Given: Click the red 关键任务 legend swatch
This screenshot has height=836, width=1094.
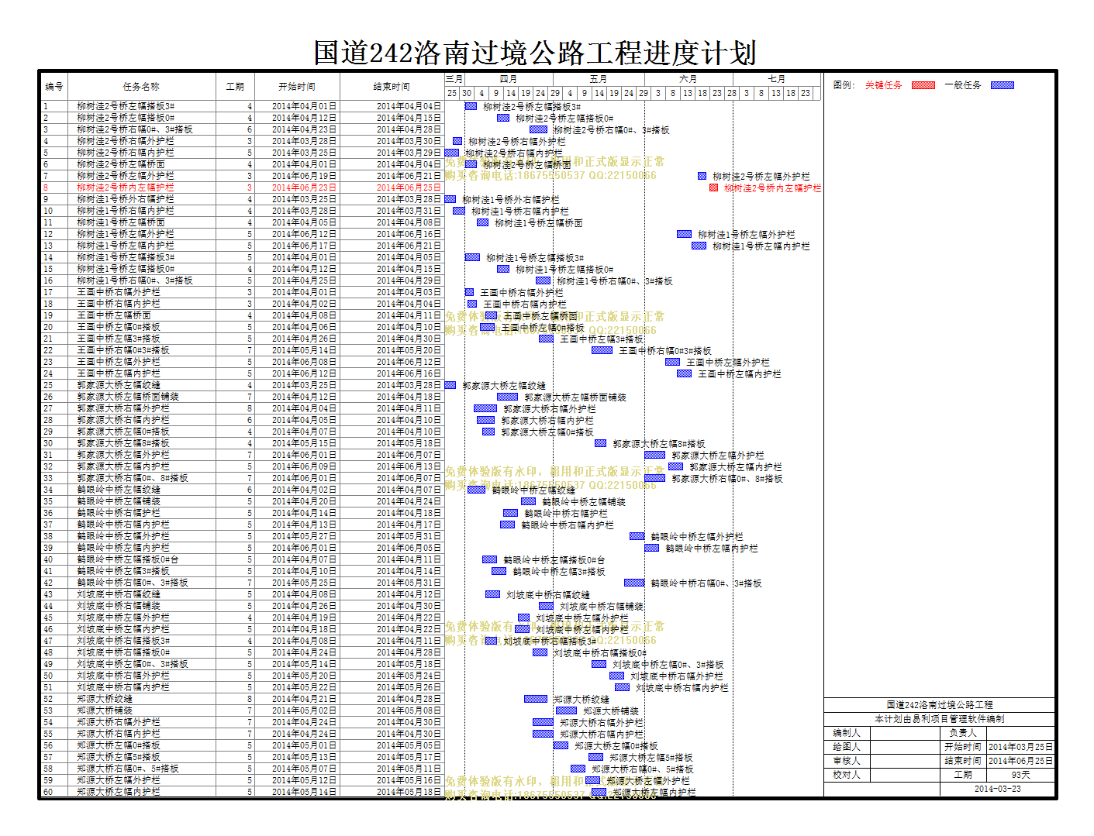Looking at the screenshot, I should (923, 85).
